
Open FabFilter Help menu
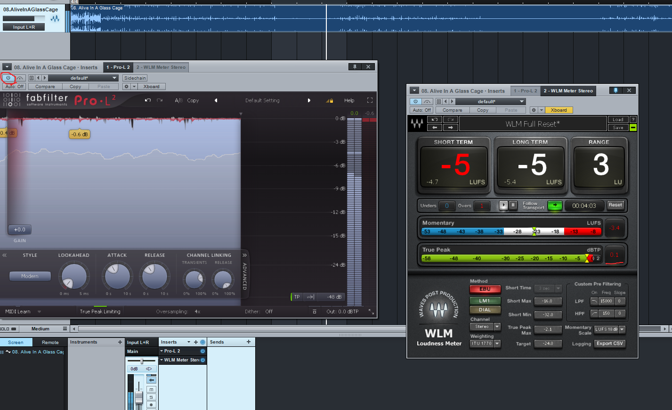[x=349, y=100]
